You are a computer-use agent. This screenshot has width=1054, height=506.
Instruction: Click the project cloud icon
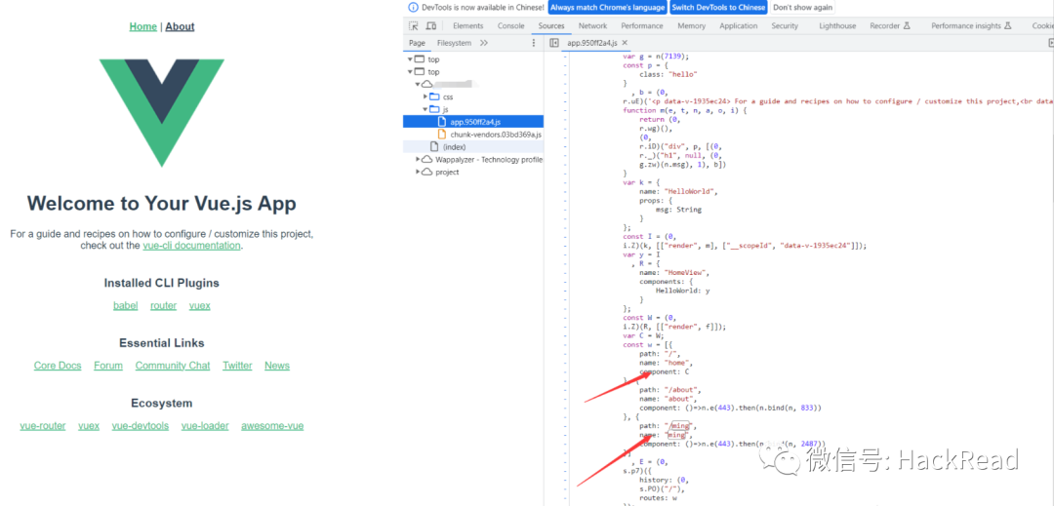tap(426, 172)
